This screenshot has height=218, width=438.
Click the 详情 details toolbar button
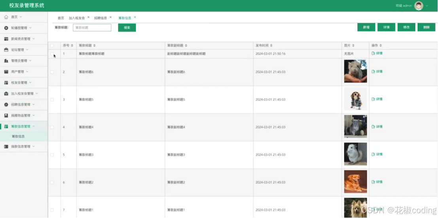[x=386, y=27]
